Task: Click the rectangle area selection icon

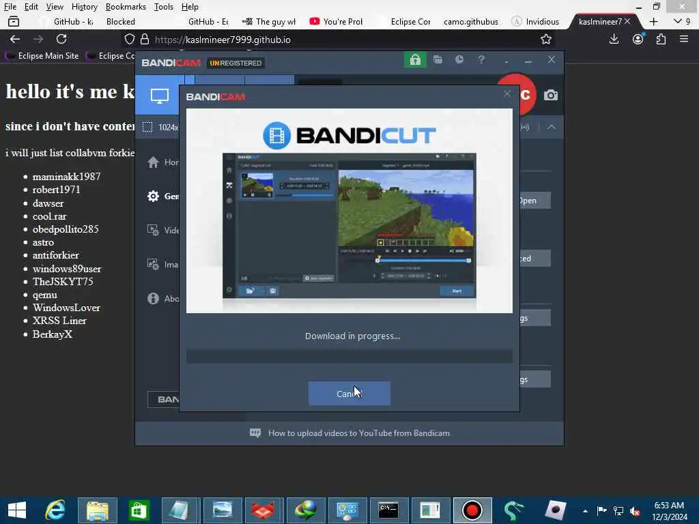Action: [147, 128]
